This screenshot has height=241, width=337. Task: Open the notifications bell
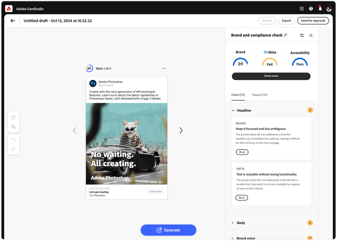click(320, 8)
